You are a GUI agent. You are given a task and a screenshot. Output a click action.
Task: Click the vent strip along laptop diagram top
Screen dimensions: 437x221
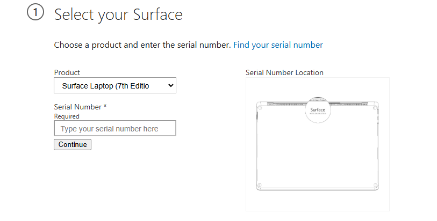[318, 104]
